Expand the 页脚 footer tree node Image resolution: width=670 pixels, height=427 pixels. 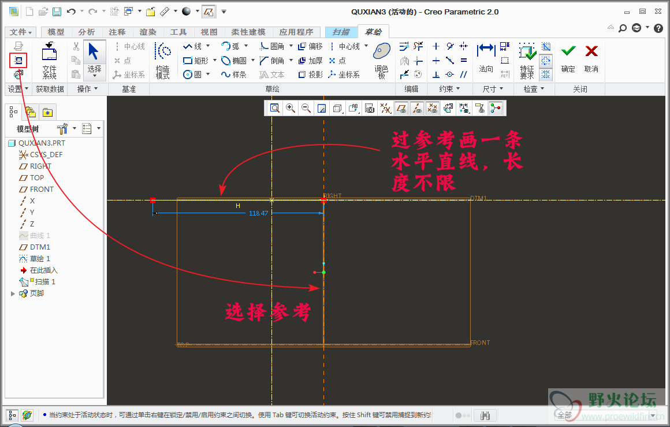(13, 294)
